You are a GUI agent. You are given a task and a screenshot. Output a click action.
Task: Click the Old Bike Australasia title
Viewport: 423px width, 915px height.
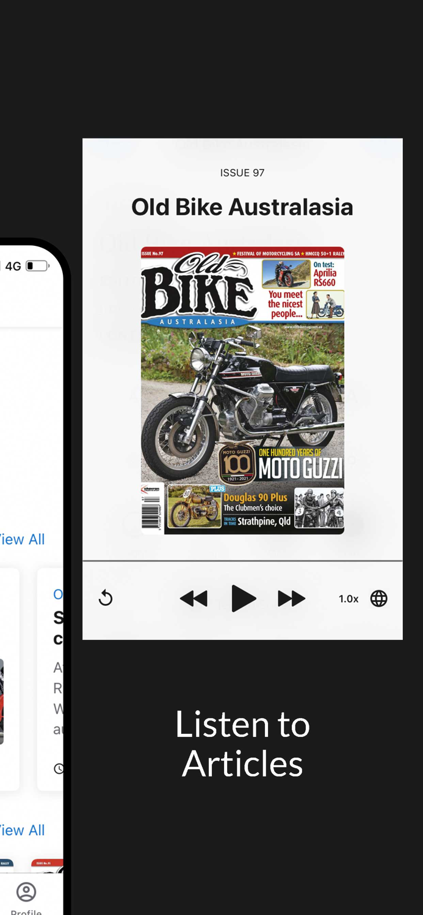pos(242,207)
